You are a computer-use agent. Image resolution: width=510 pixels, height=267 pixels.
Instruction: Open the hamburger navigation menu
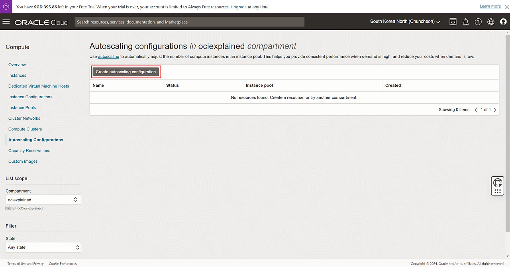(6, 22)
